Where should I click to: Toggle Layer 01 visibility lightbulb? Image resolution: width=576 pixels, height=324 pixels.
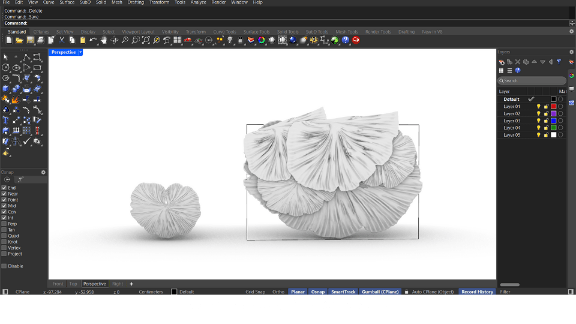(x=538, y=106)
